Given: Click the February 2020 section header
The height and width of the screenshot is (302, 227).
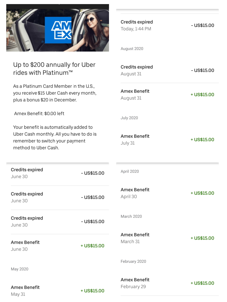Looking at the screenshot, I should [x=133, y=261].
